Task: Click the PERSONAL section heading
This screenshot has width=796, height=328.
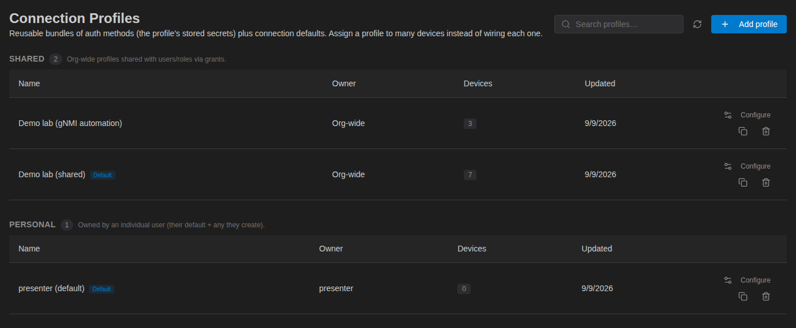Action: coord(32,224)
